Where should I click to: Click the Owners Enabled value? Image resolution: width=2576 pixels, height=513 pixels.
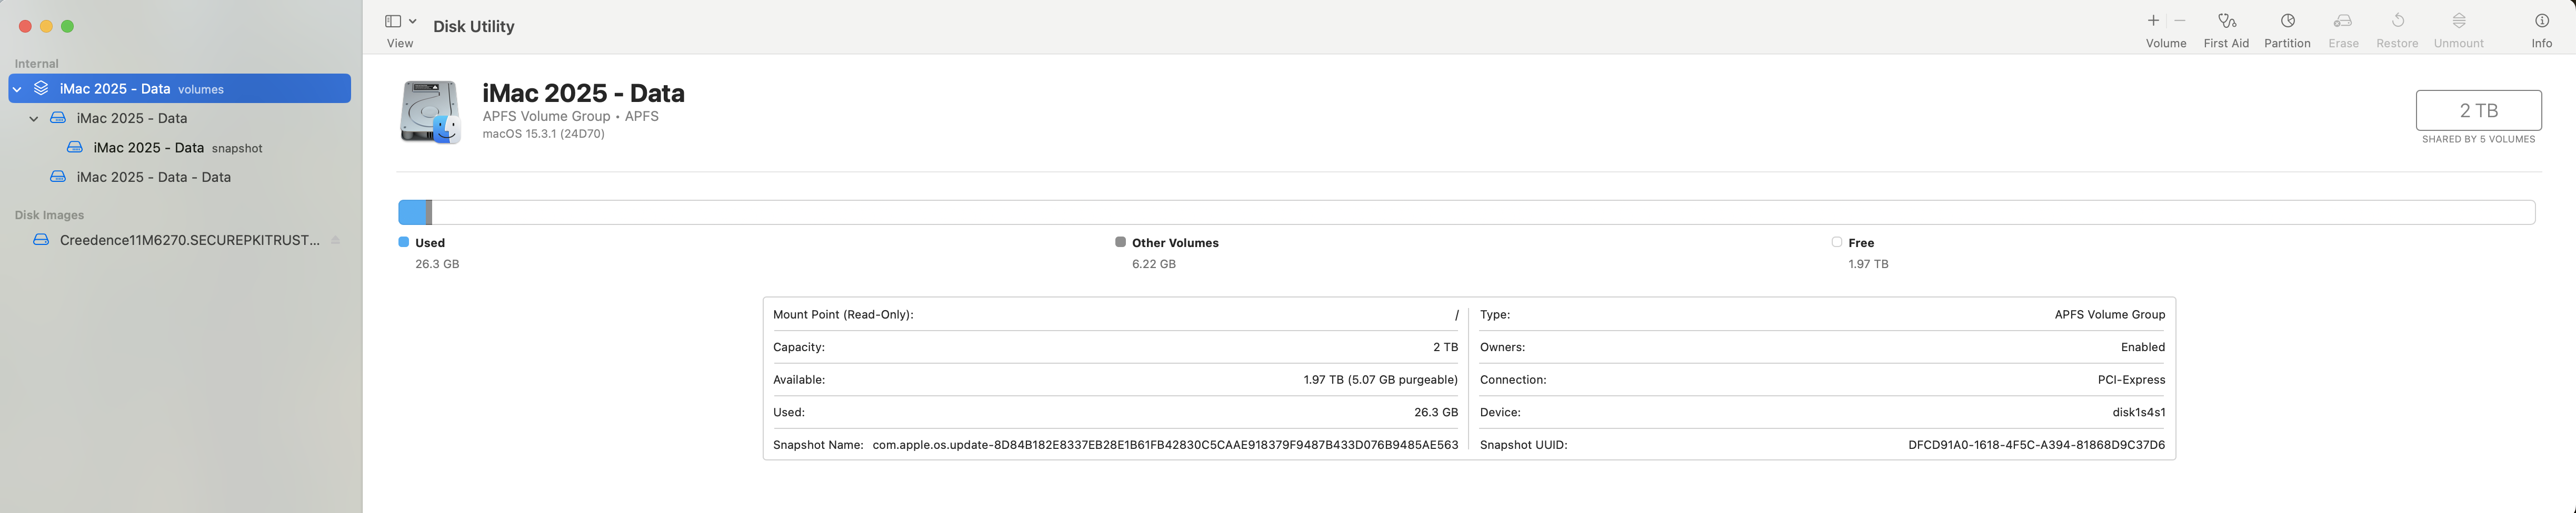click(x=2143, y=347)
